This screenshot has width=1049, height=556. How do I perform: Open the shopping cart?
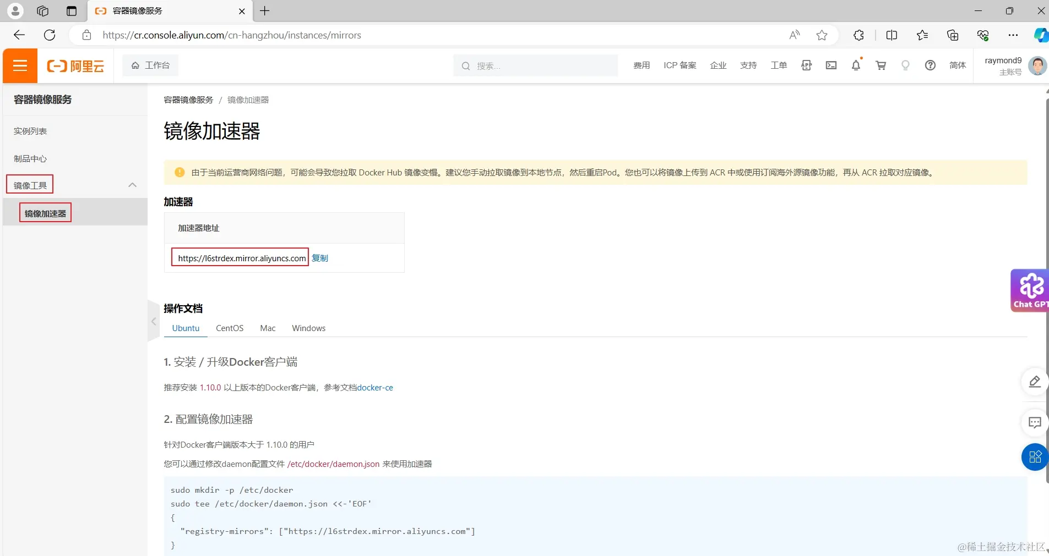tap(881, 65)
